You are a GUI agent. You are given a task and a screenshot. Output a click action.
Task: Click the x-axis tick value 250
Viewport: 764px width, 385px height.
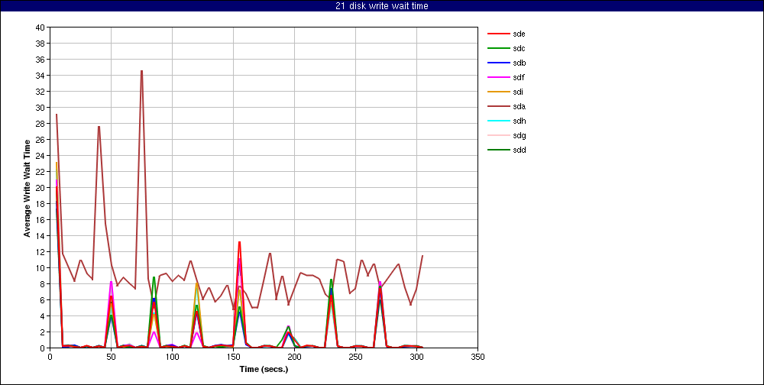pyautogui.click(x=356, y=357)
